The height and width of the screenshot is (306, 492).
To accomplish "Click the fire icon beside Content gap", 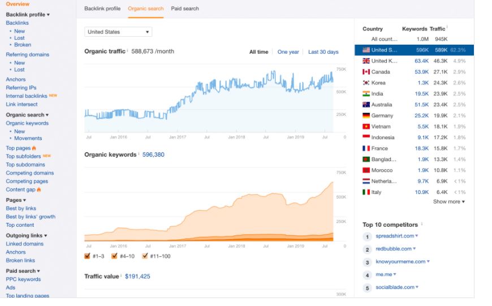I will pos(39,189).
